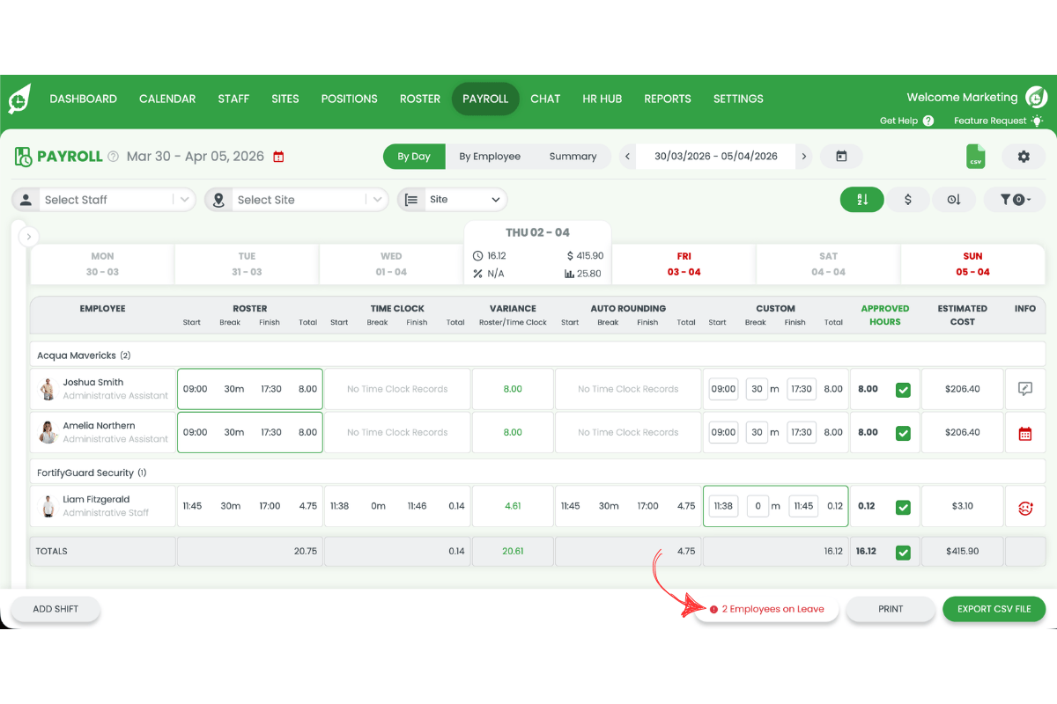The height and width of the screenshot is (704, 1057).
Task: Click the Get Help question icon
Action: pyautogui.click(x=928, y=121)
